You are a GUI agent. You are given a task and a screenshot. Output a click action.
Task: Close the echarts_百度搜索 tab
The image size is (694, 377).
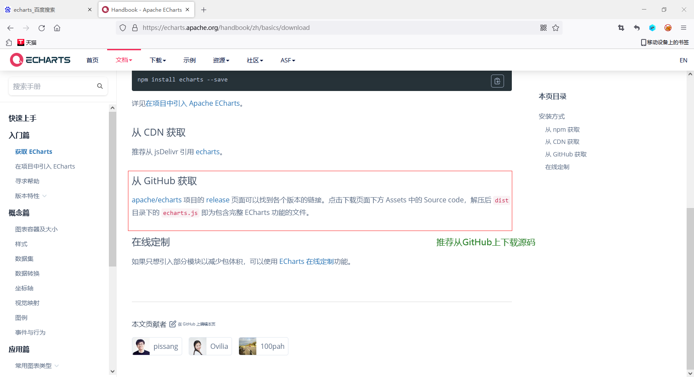pos(90,10)
